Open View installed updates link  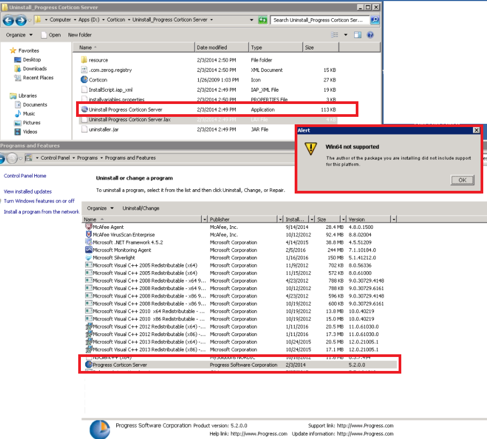28,192
